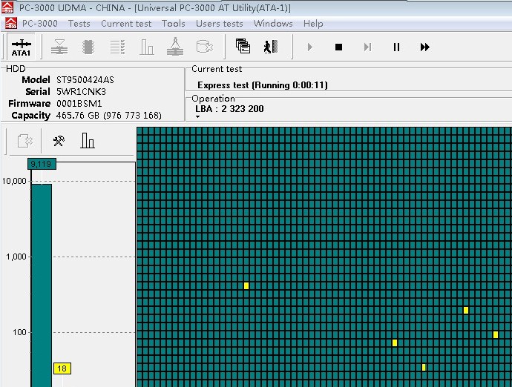Click the yellow 18 count label
This screenshot has width=512, height=387.
click(x=62, y=368)
